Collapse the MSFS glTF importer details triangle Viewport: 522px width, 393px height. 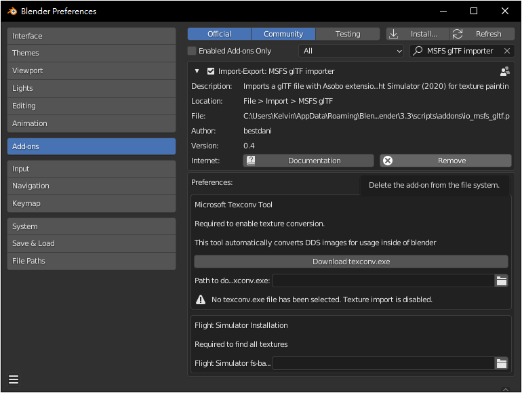[x=197, y=71]
